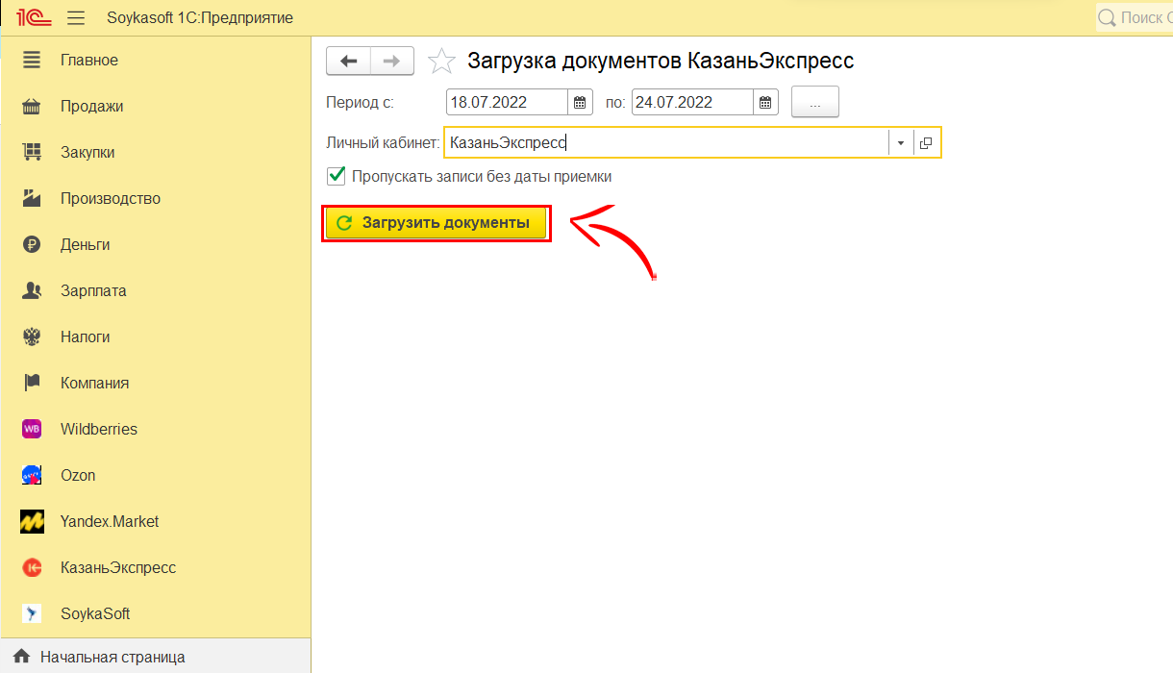
Task: Expand the Личный кабинет dropdown arrow
Action: [x=901, y=142]
